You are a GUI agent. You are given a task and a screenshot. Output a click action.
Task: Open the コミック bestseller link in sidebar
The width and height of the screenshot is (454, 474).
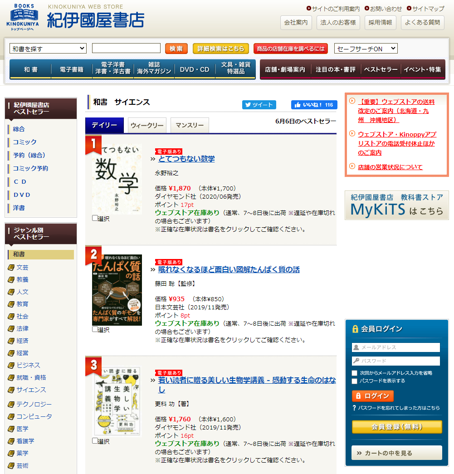pos(25,142)
